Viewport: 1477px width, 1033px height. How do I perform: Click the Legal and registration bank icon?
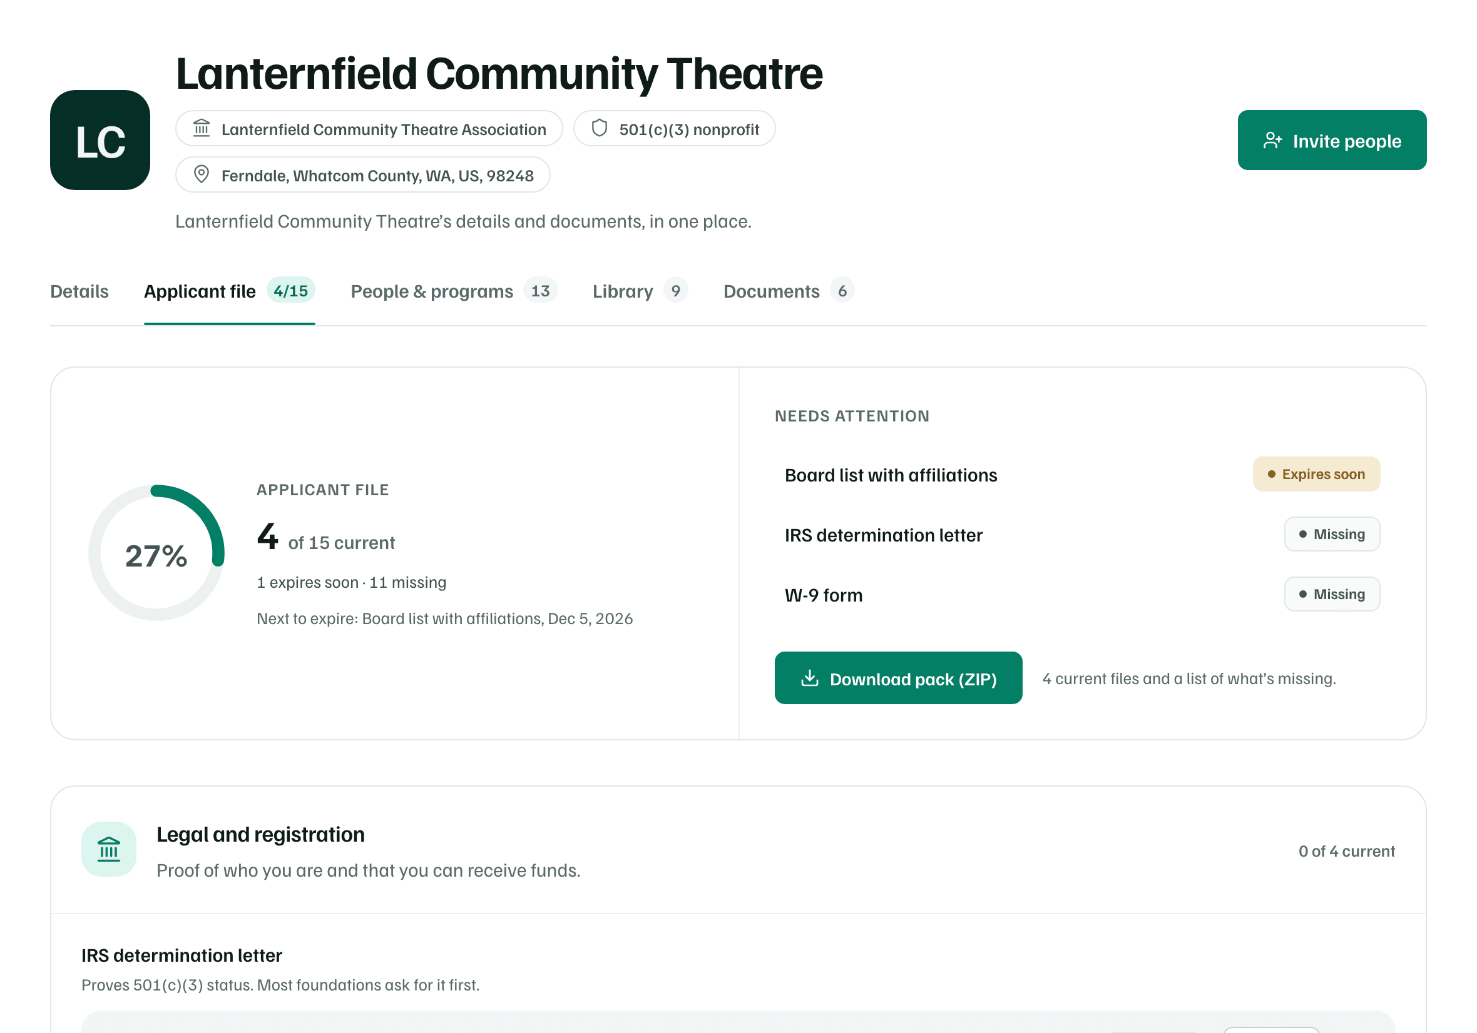[x=109, y=849]
